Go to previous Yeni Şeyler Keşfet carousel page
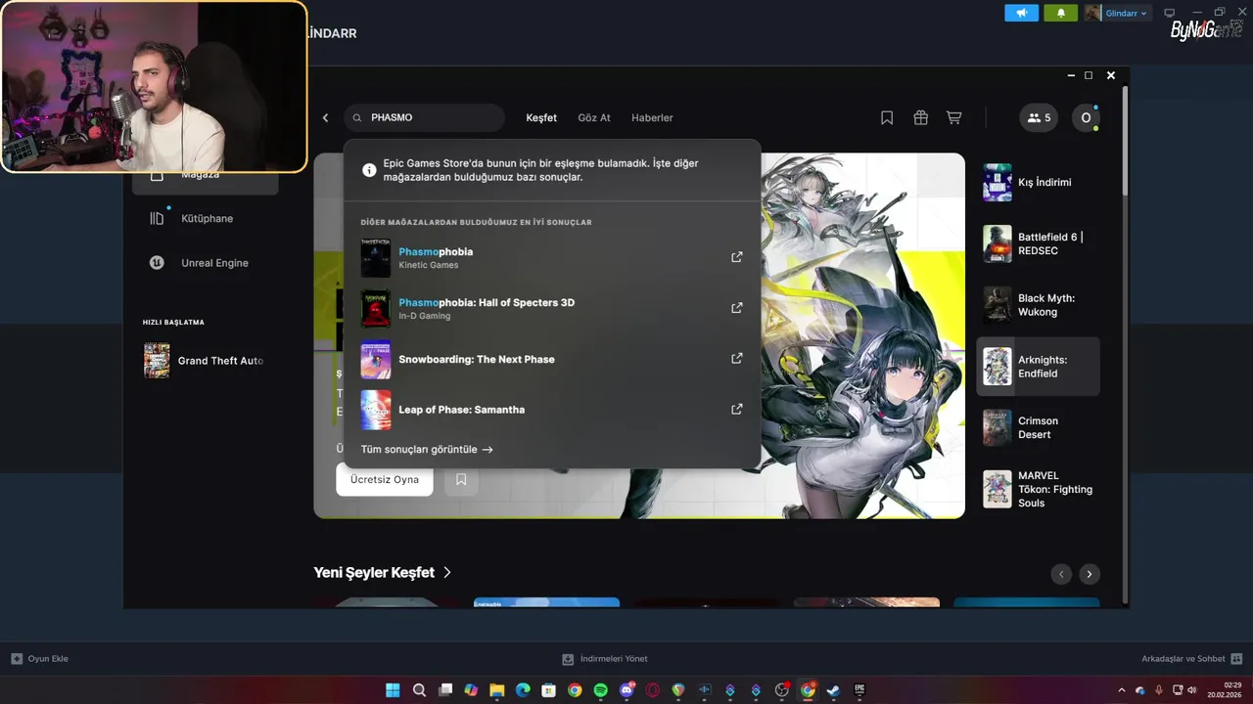Image resolution: width=1253 pixels, height=704 pixels. click(1061, 575)
